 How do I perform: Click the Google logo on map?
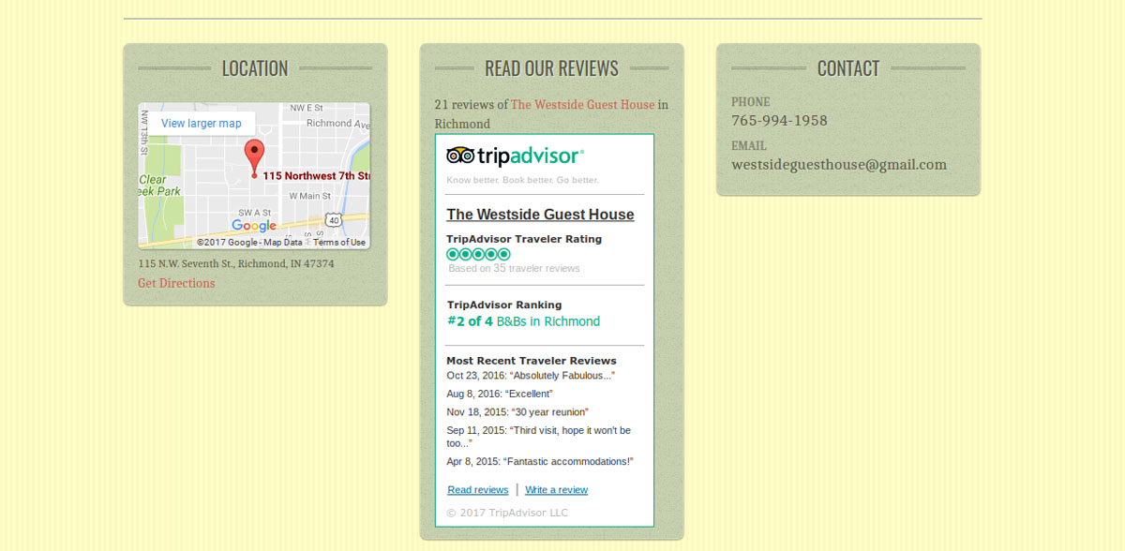coord(254,226)
